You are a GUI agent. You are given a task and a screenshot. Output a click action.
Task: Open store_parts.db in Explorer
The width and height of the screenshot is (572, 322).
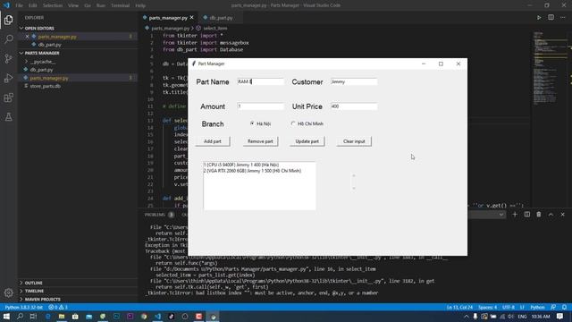click(x=46, y=86)
